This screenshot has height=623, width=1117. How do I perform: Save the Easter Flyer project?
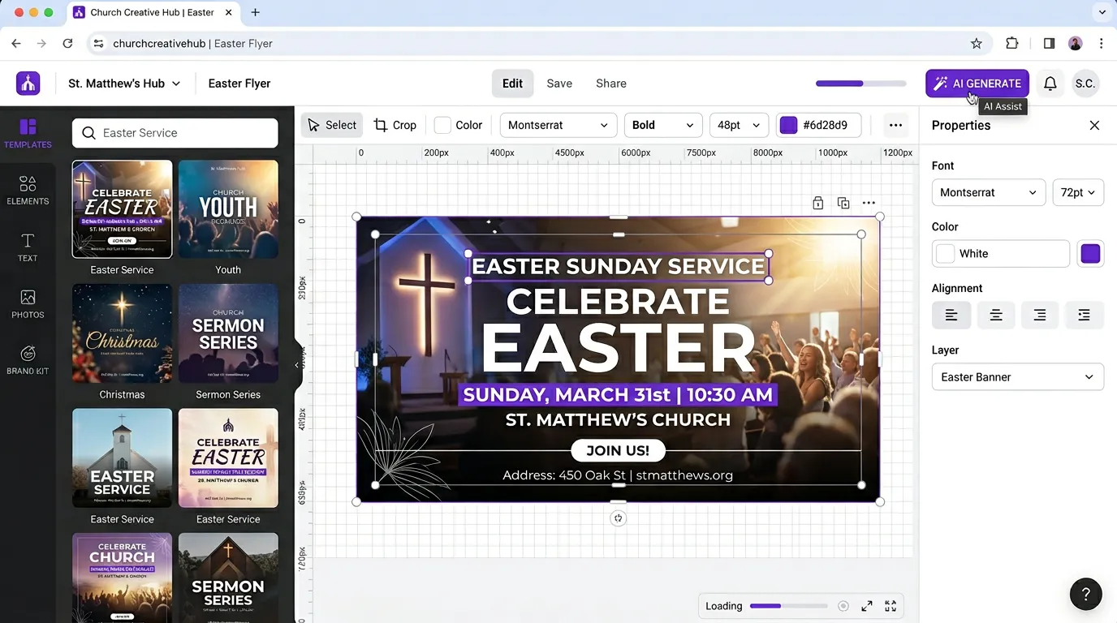click(559, 83)
